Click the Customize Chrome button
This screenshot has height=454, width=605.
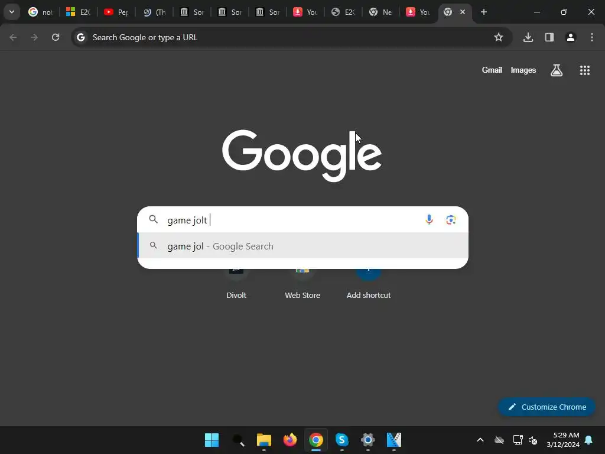tap(547, 407)
